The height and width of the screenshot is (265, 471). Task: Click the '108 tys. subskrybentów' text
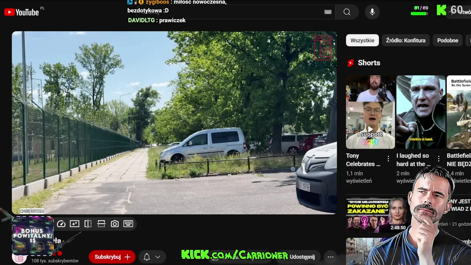point(55,261)
